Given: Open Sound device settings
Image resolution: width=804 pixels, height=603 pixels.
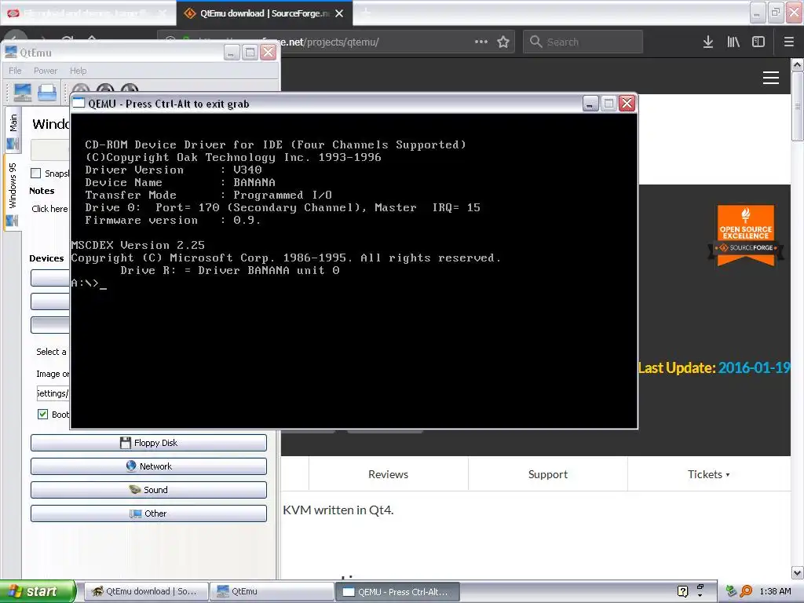Looking at the screenshot, I should tap(148, 490).
